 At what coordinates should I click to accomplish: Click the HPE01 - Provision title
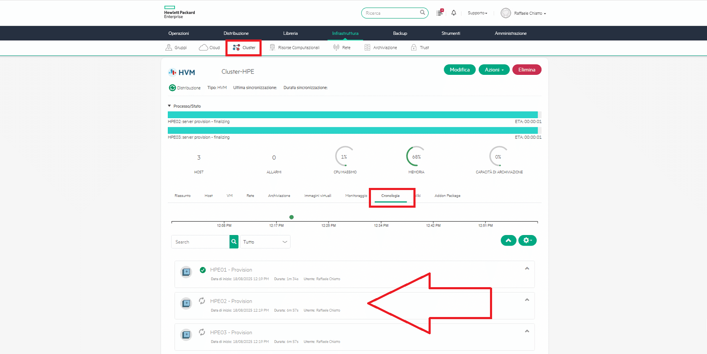coord(231,270)
